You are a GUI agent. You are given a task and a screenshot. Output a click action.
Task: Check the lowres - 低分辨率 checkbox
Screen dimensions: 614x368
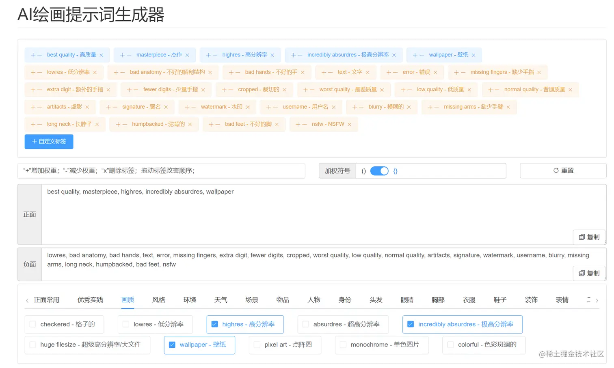(126, 325)
